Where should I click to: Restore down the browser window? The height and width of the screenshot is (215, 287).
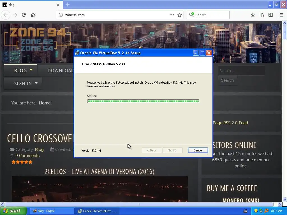tap(277, 4)
